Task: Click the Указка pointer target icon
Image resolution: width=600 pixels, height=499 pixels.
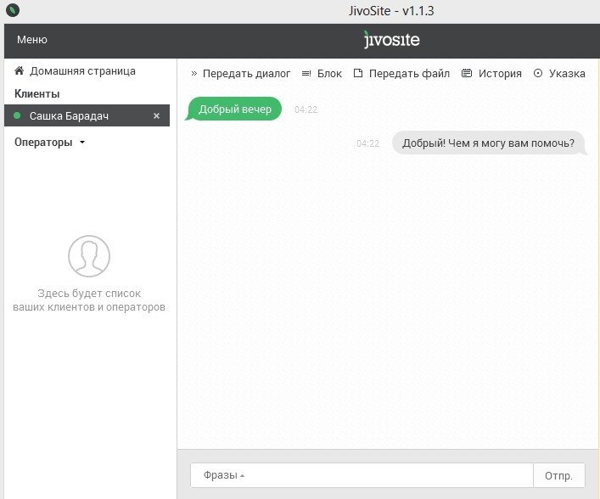Action: 538,74
